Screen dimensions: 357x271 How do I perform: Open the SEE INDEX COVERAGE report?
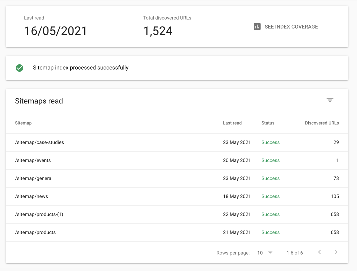click(x=291, y=26)
